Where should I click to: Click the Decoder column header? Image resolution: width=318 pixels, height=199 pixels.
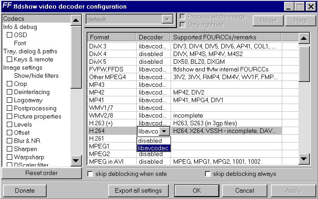[x=153, y=37]
